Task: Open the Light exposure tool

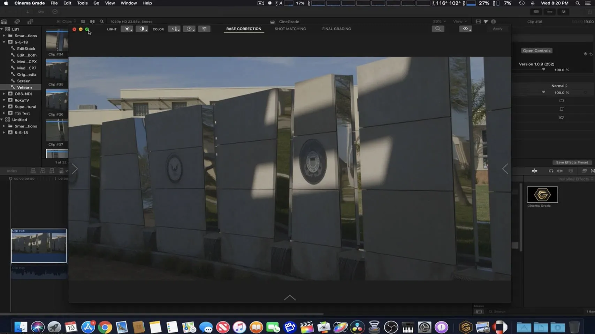Action: (x=127, y=29)
